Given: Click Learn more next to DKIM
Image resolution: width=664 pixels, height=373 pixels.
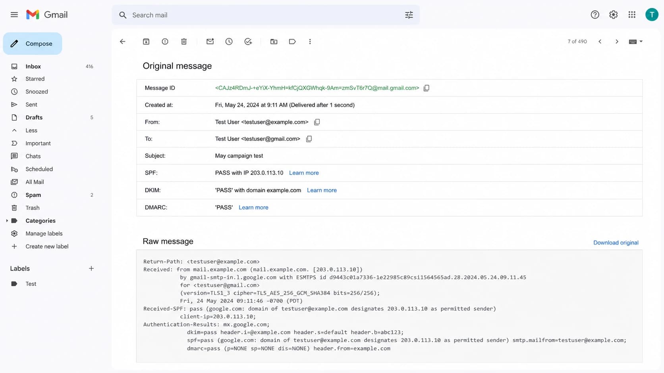Looking at the screenshot, I should (x=322, y=190).
